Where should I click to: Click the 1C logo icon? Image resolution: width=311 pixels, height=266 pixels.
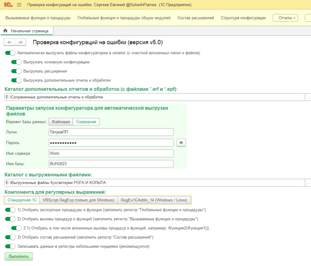(8, 4)
